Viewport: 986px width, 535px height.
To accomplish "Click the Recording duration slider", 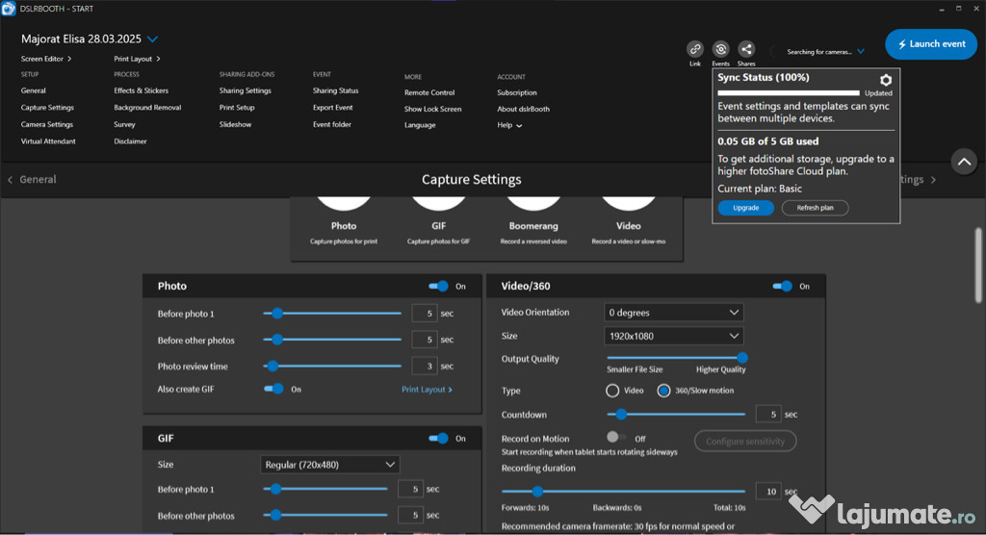I will (623, 491).
